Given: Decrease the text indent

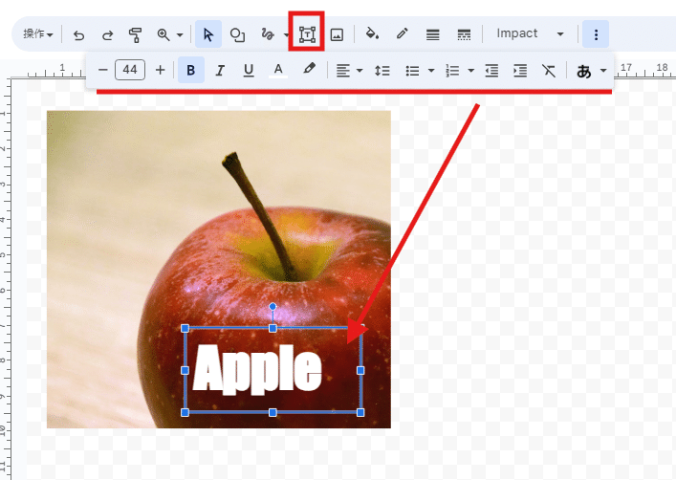Looking at the screenshot, I should (491, 71).
